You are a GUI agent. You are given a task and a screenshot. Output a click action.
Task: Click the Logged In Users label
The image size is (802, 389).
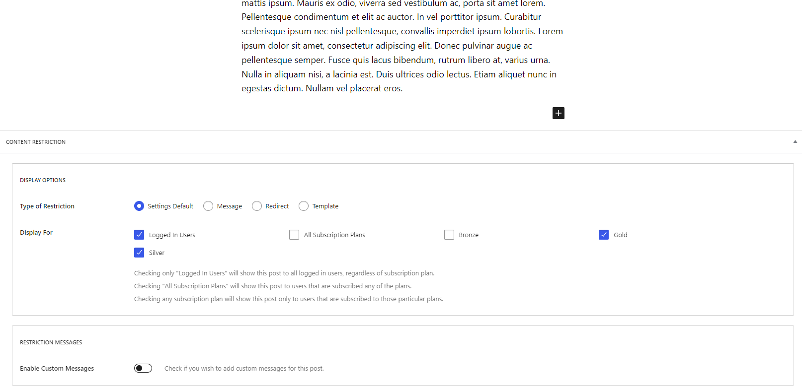tap(172, 235)
